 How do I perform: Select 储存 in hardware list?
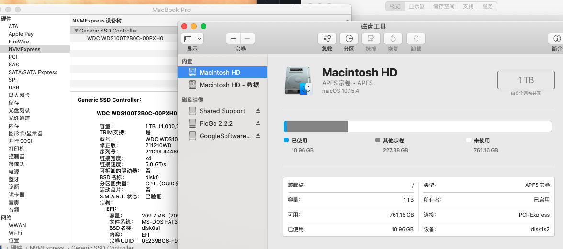point(14,103)
